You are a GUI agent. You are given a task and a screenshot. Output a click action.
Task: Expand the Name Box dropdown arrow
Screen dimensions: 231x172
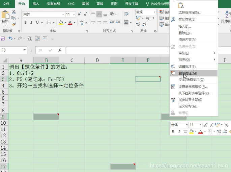25,50
